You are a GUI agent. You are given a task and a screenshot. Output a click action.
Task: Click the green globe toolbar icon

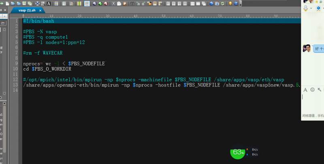pyautogui.click(x=100, y=4)
